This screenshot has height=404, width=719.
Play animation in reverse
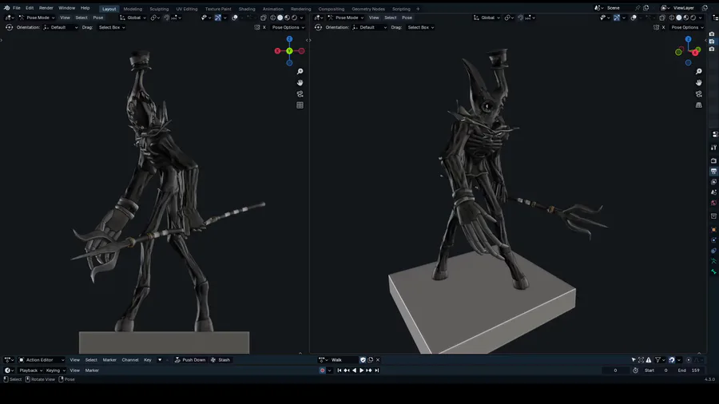(x=354, y=370)
